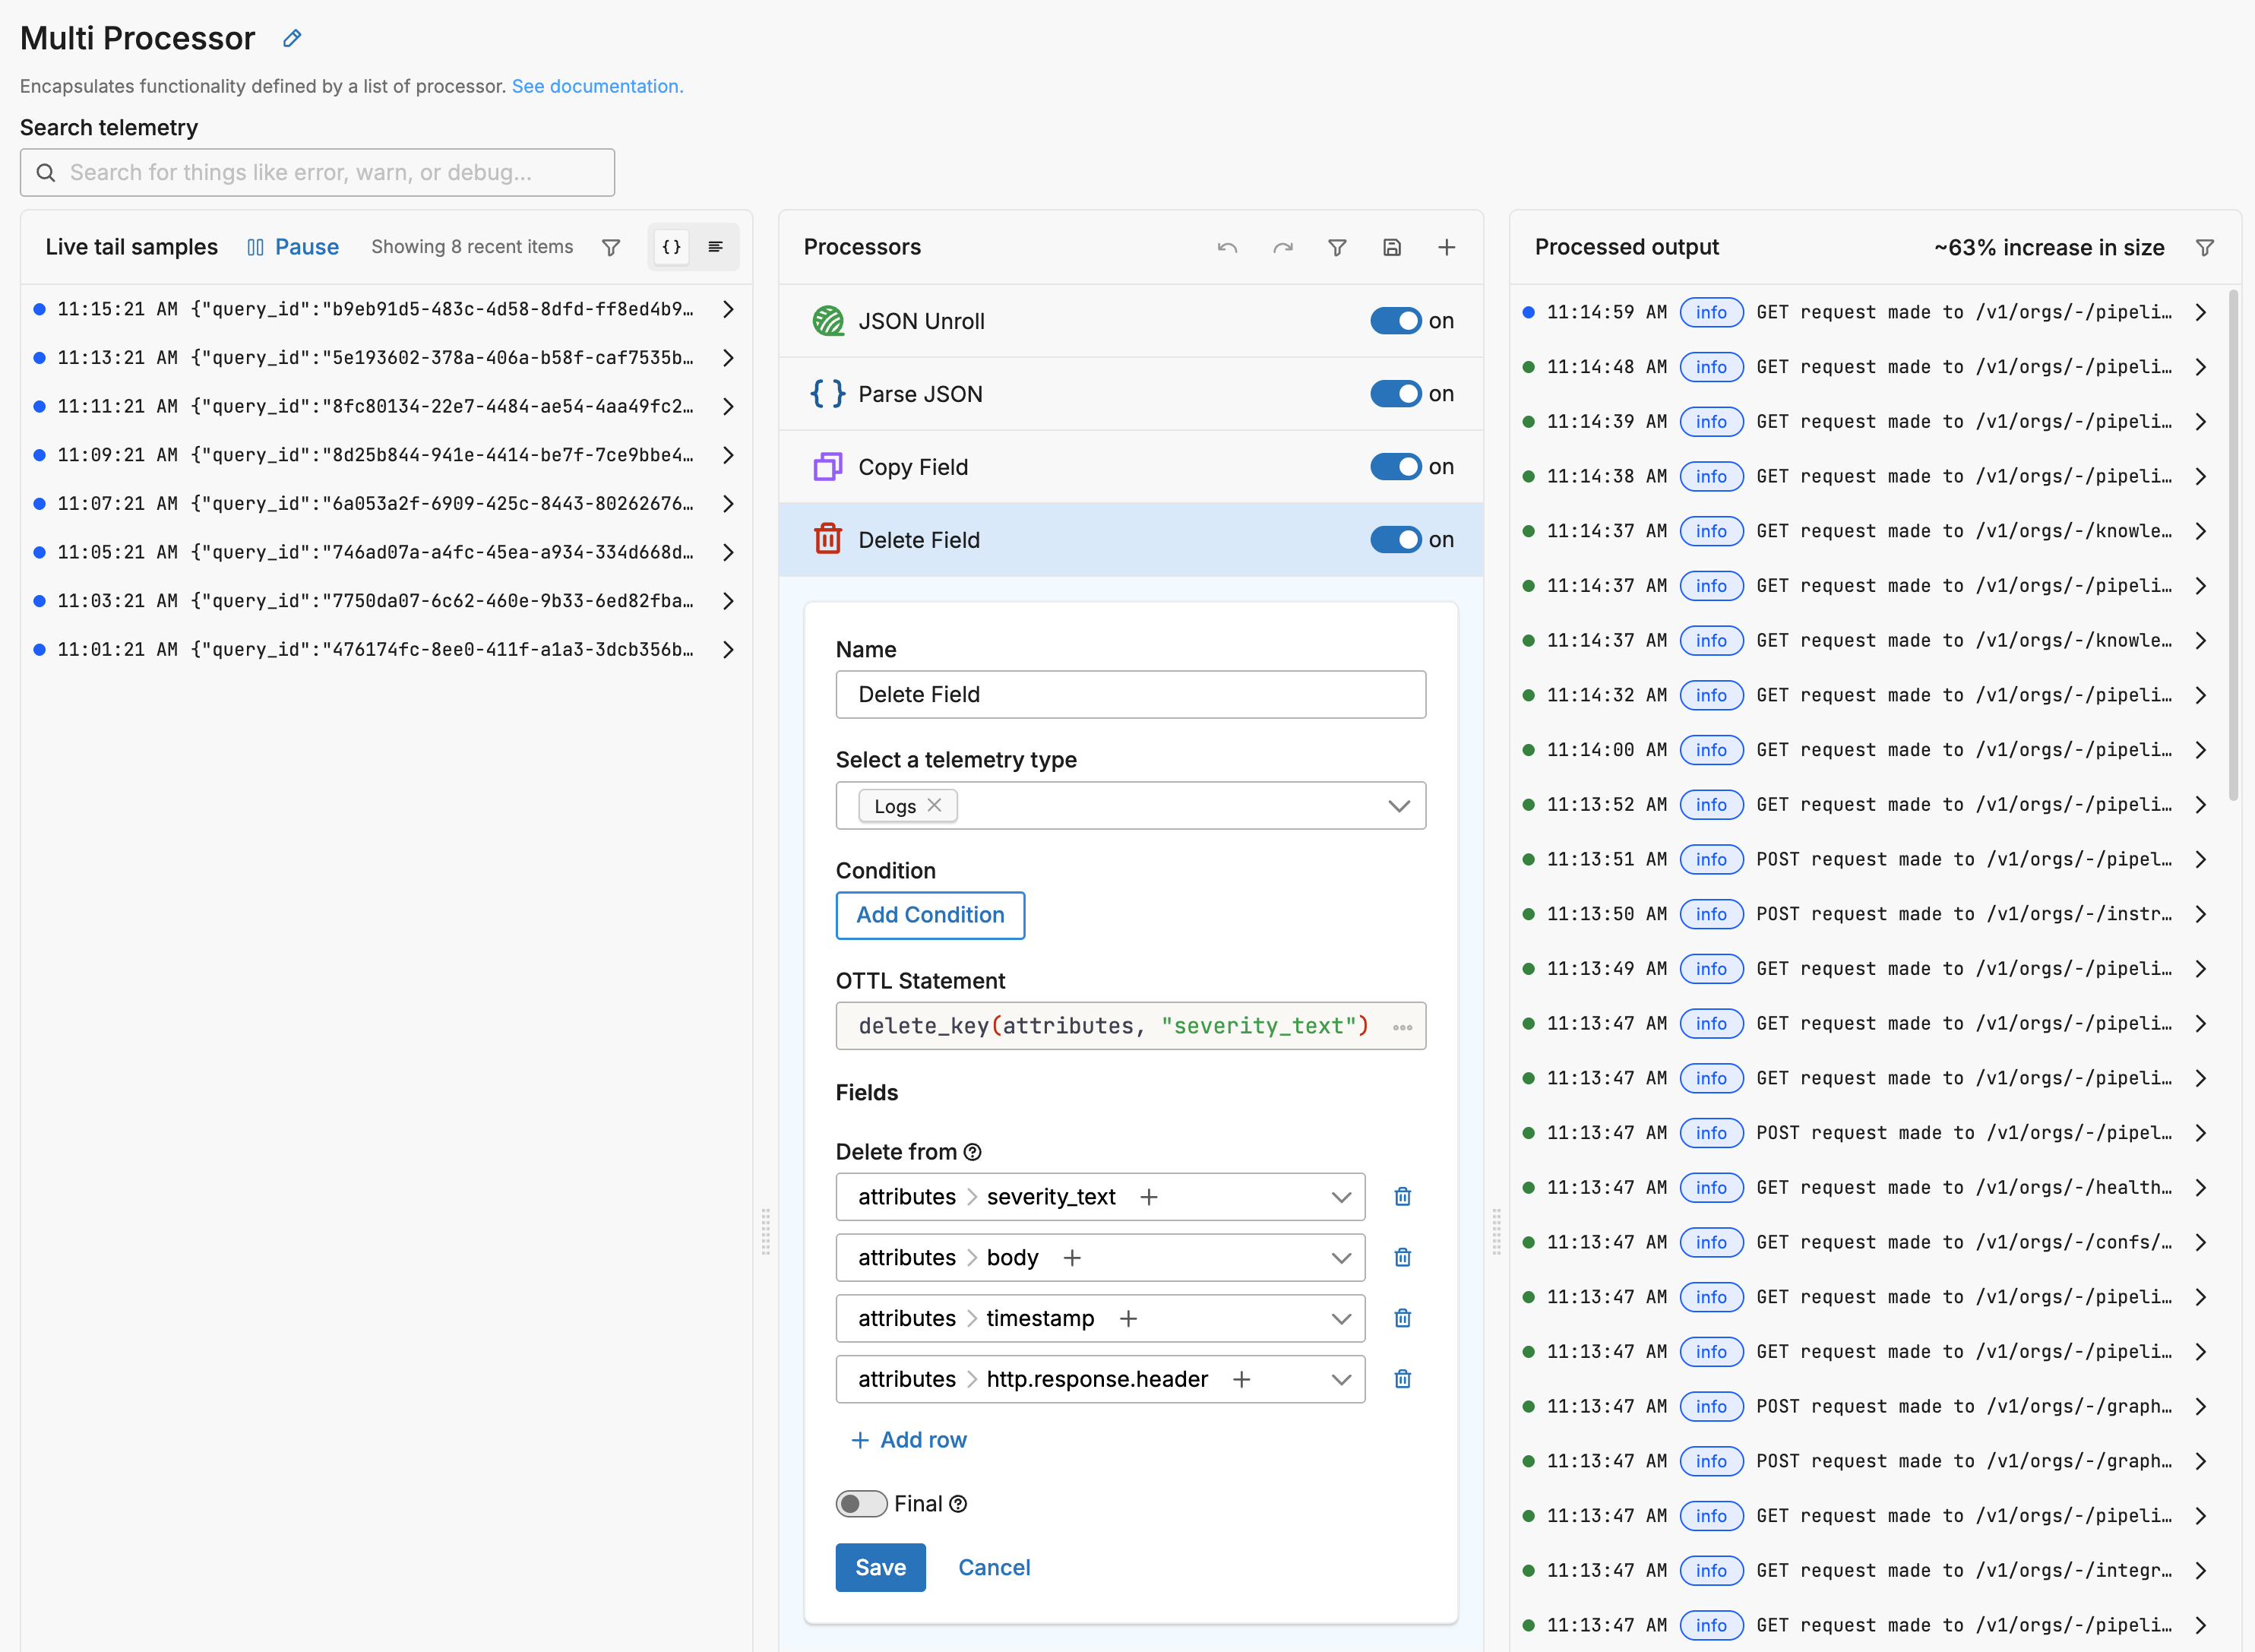2255x1652 pixels.
Task: Redo processor change
Action: point(1282,247)
